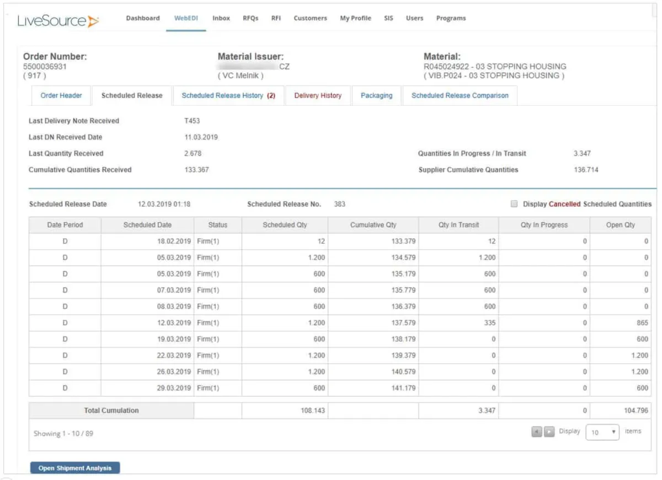Viewport: 662px width, 480px height.
Task: Sort by Scheduled Date column header
Action: point(147,225)
